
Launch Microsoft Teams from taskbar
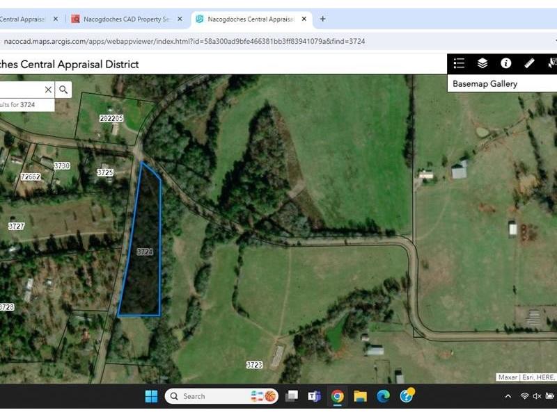(315, 396)
